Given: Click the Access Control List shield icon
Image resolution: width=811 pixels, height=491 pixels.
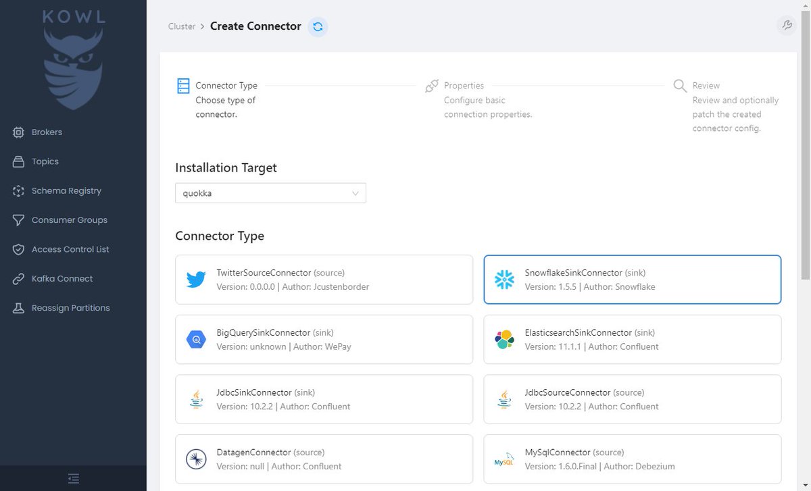Looking at the screenshot, I should coord(19,249).
